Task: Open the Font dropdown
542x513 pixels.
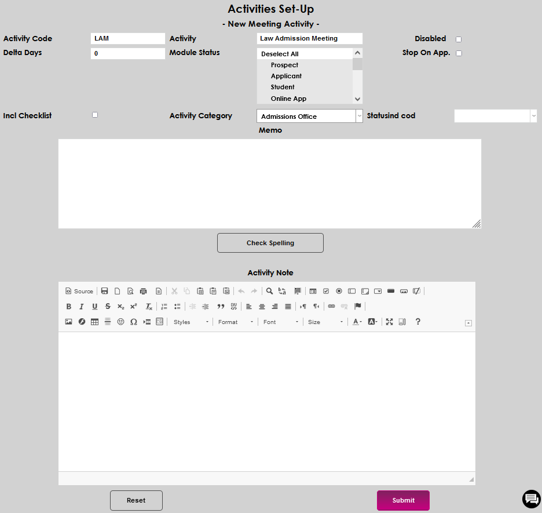Action: [281, 322]
